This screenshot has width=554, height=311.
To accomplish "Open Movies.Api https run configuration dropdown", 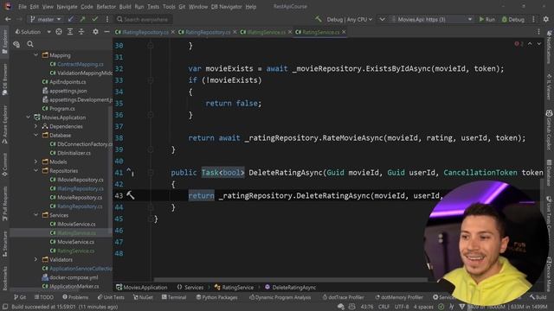I will coord(431,19).
